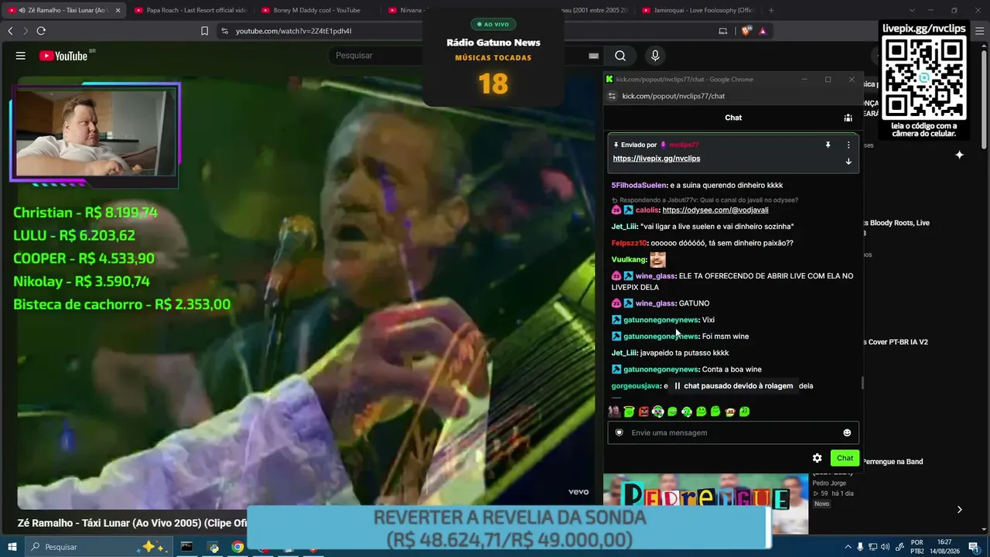Open pinned message three-dot options
This screenshot has width=990, height=557.
pyautogui.click(x=848, y=145)
